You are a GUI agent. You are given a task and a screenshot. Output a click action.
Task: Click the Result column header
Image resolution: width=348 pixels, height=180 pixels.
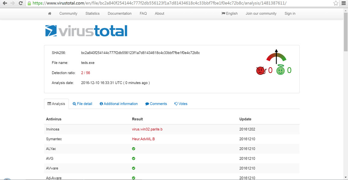137,119
